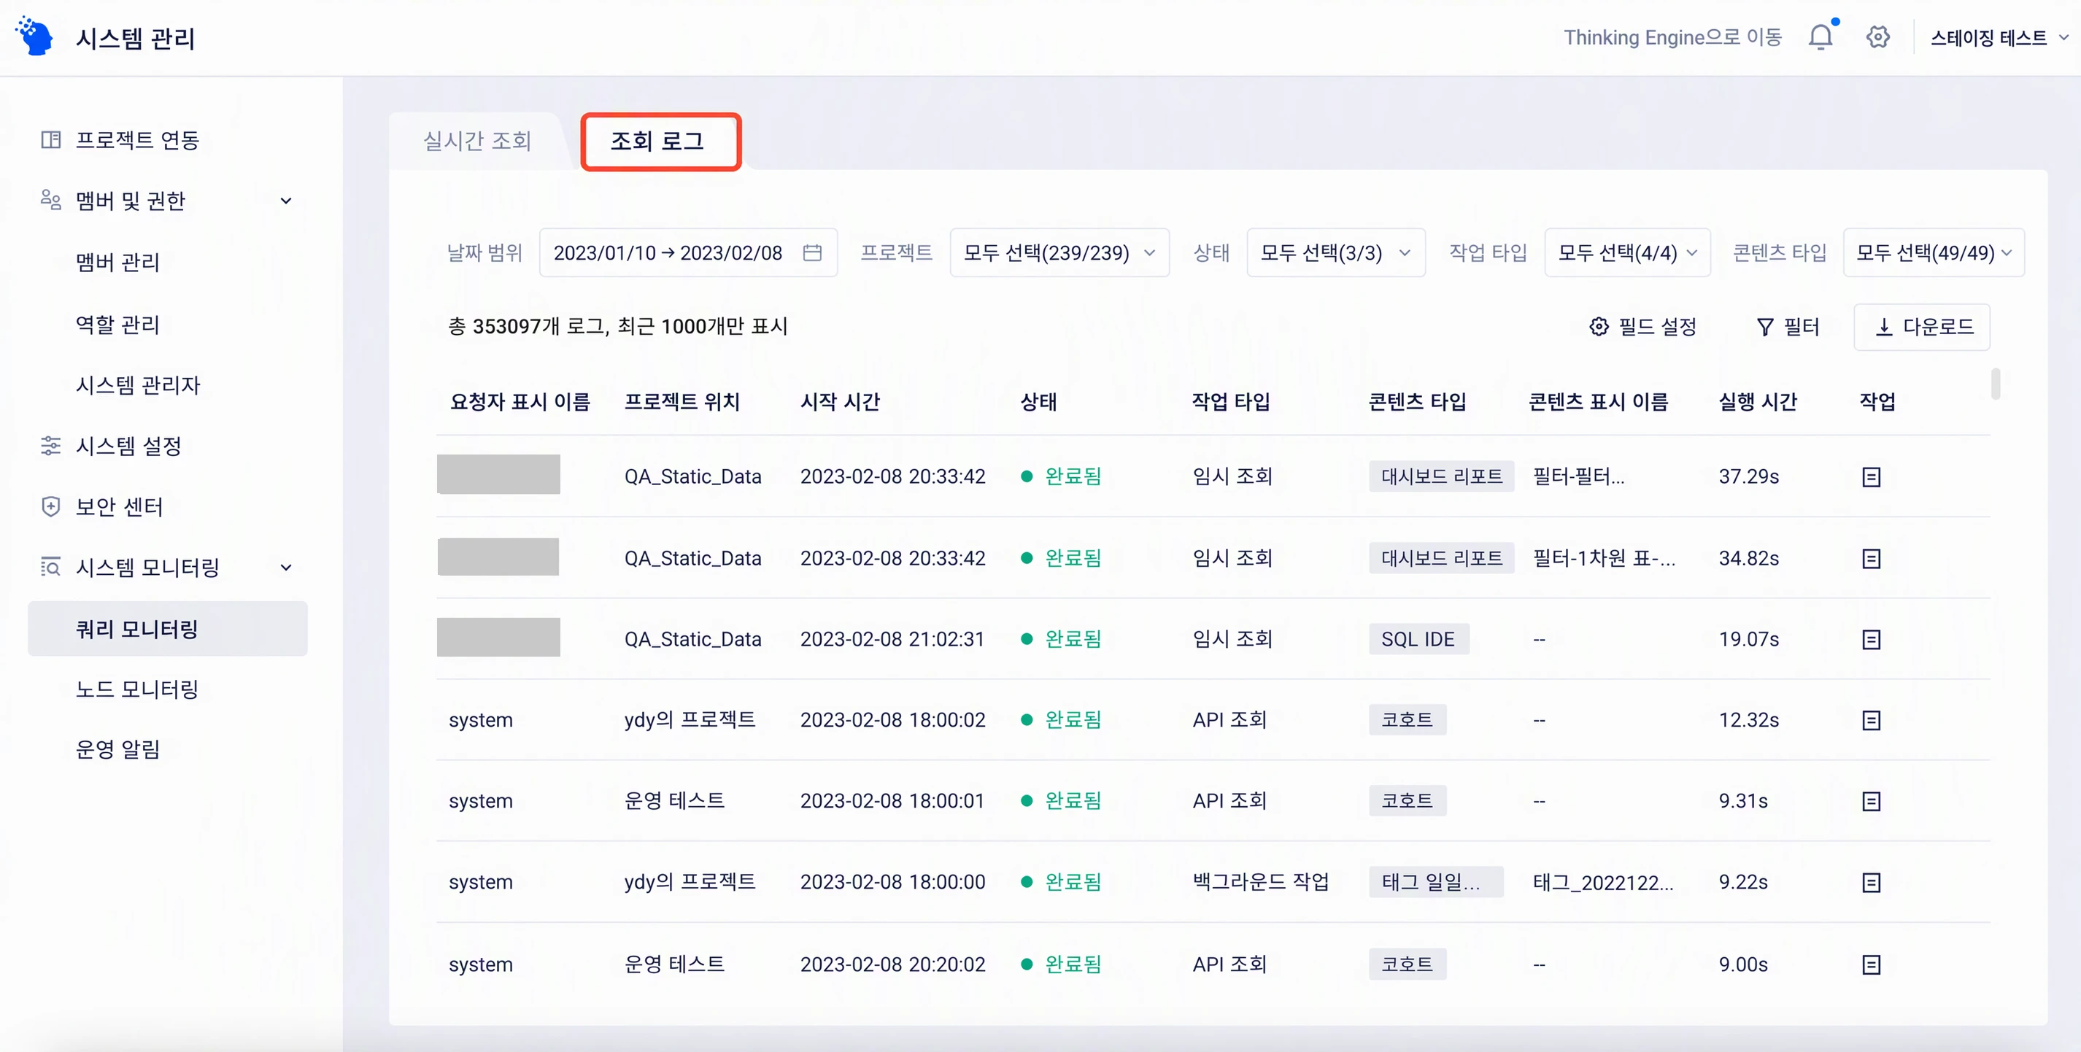Open 노드 모니터링 in sidebar
2081x1052 pixels.
point(136,689)
